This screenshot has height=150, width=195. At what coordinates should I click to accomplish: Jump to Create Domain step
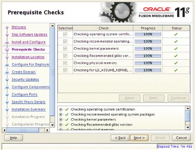point(24,72)
